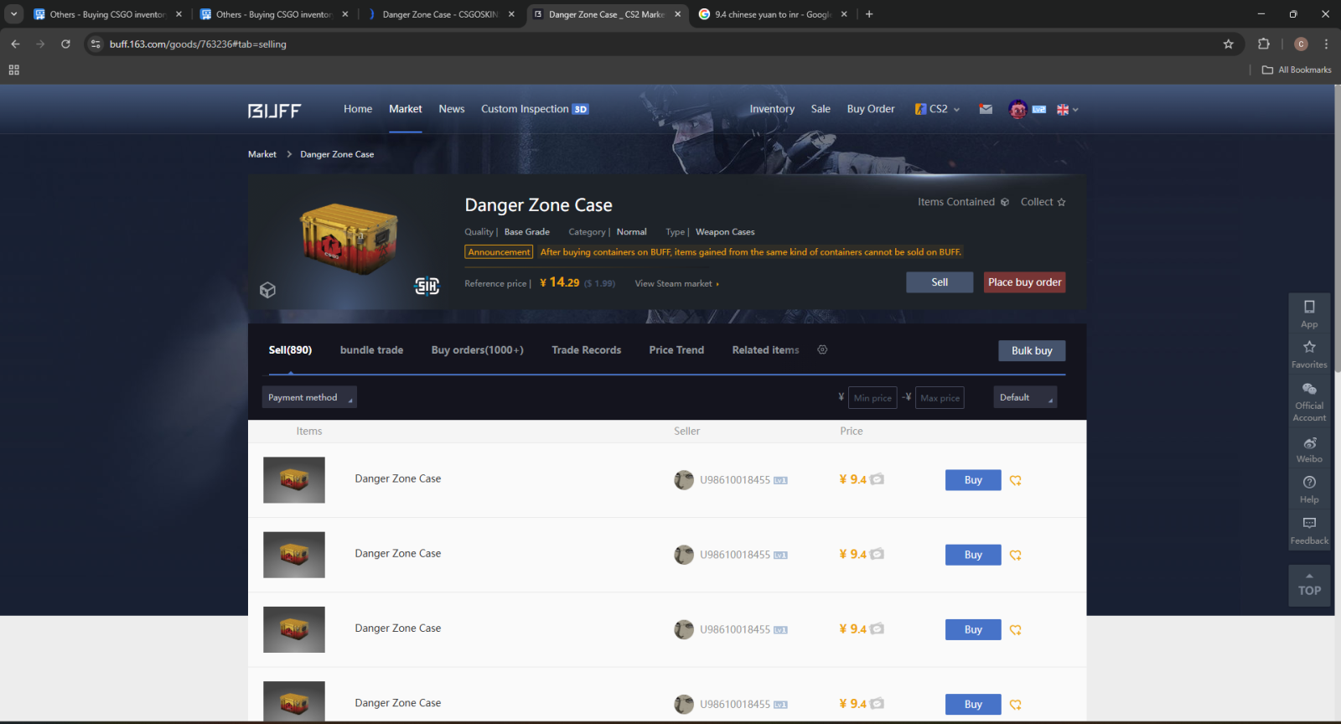The width and height of the screenshot is (1341, 724).
Task: Click Collect to favorite this item
Action: [x=1043, y=202]
